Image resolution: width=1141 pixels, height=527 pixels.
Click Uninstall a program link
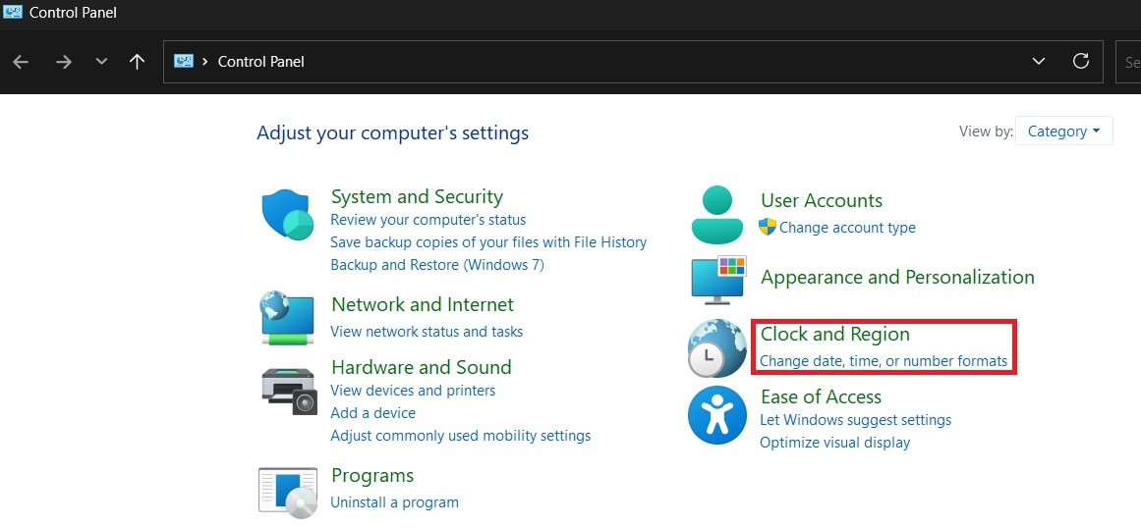tap(394, 502)
